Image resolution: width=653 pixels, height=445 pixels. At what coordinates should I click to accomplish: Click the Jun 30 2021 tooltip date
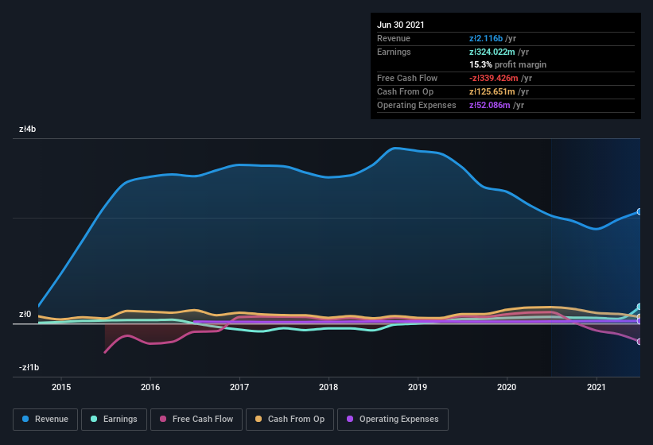tap(401, 25)
